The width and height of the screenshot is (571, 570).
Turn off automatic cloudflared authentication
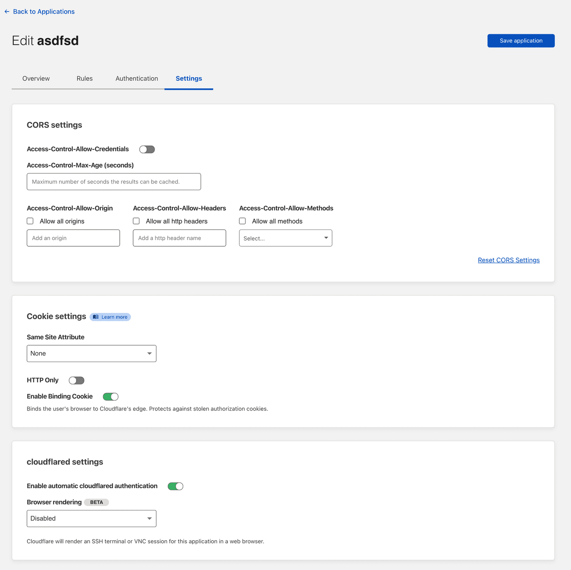tap(175, 486)
